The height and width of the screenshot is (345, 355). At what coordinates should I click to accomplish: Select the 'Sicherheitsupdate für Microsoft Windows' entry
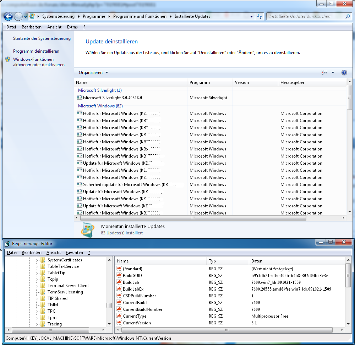(x=129, y=184)
